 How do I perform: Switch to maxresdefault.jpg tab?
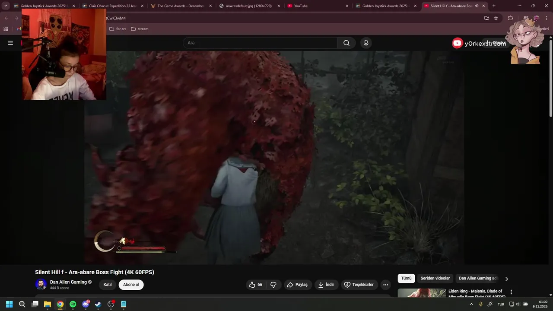249,6
